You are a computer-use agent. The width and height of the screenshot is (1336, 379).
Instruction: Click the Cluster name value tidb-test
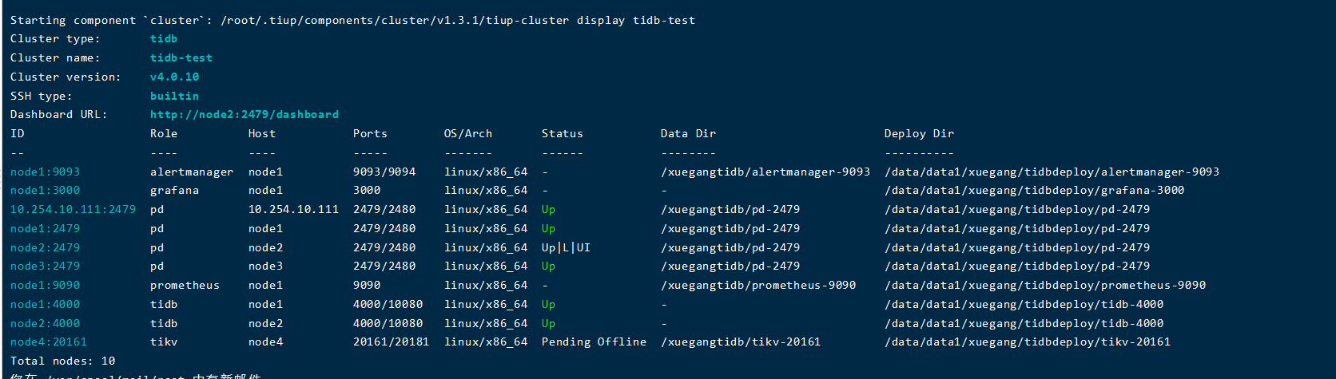[x=181, y=58]
